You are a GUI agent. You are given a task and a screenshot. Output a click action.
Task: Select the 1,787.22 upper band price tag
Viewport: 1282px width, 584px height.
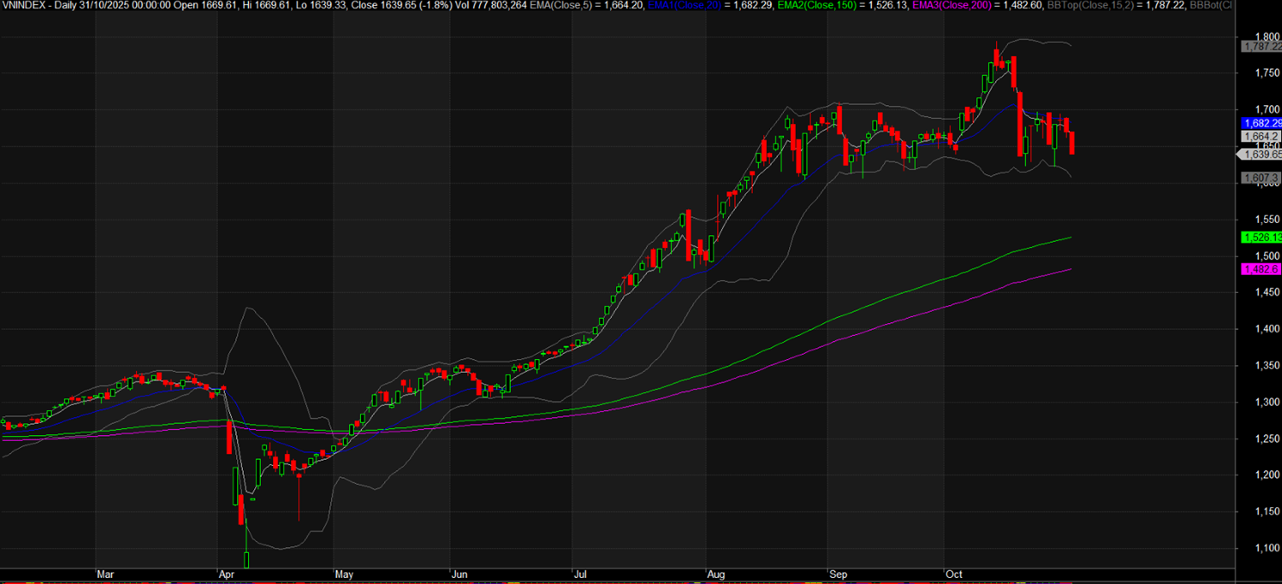(1261, 47)
